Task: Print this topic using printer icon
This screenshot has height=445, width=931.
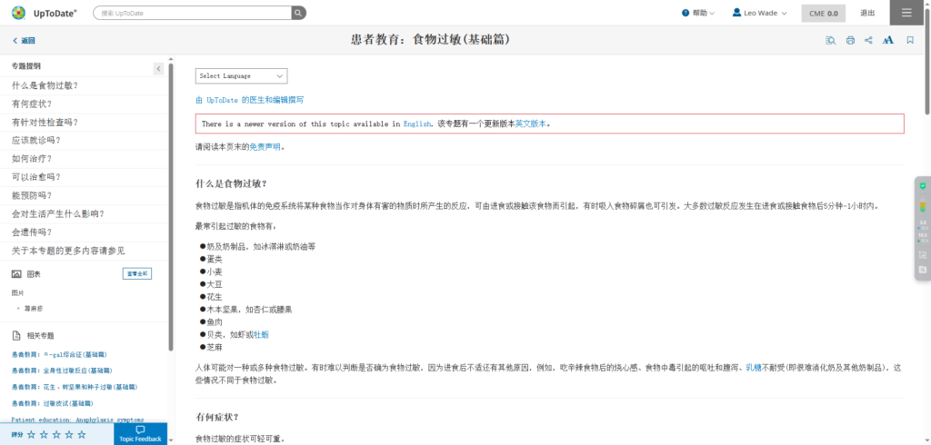Action: (850, 40)
